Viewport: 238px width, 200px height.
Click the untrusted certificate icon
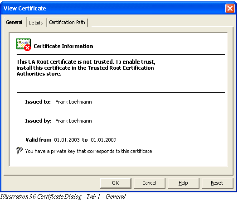tap(24, 45)
